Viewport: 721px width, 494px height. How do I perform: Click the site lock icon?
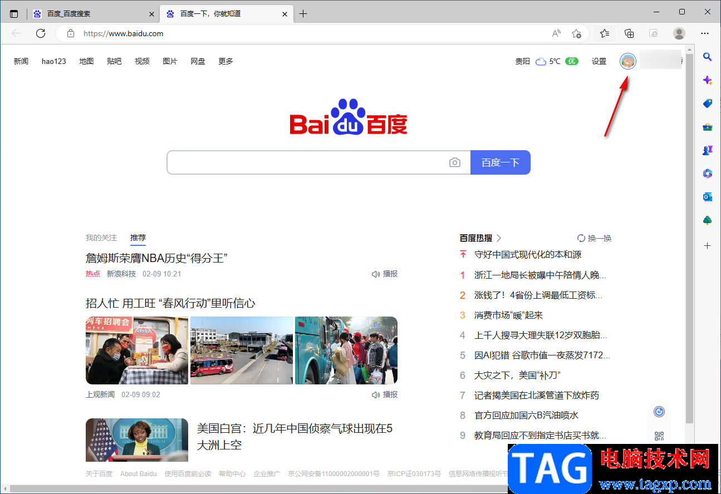click(x=71, y=33)
